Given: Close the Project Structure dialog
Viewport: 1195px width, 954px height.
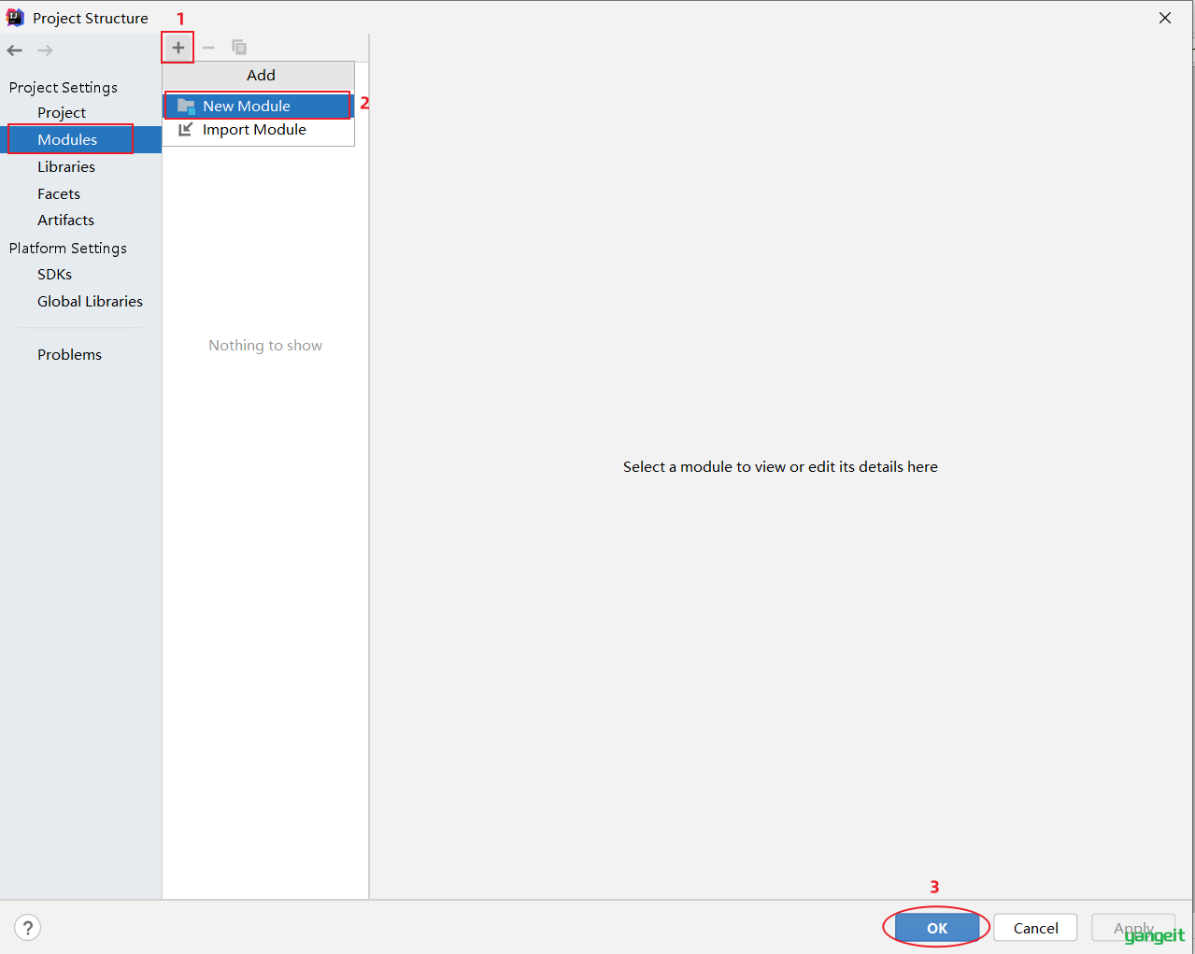Looking at the screenshot, I should pyautogui.click(x=1165, y=18).
